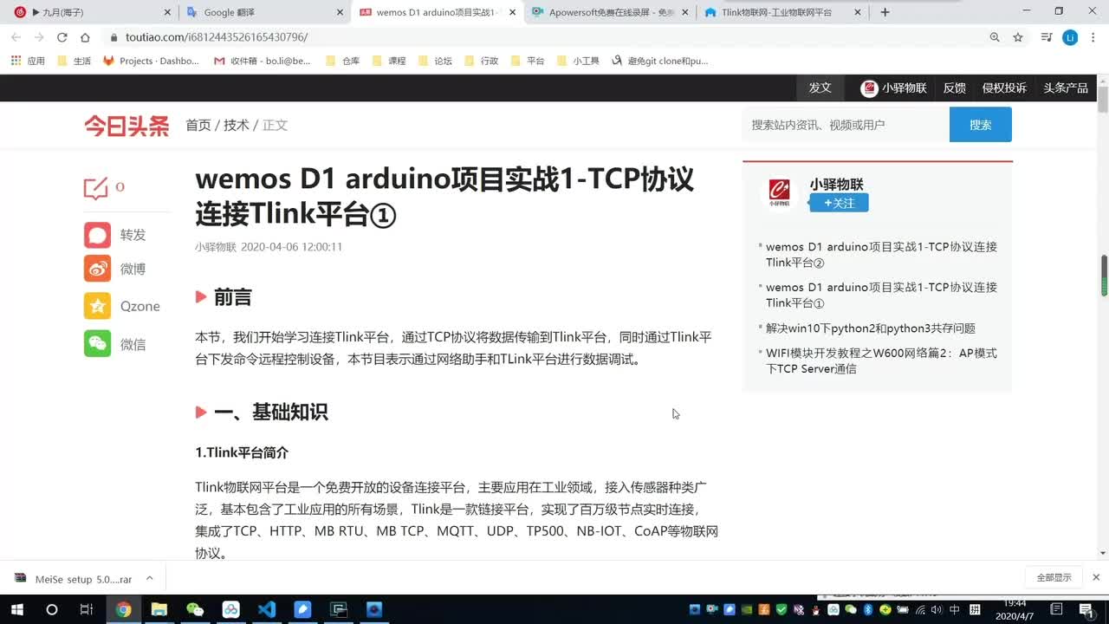
Task: Click 发文 in the top black bar
Action: click(820, 88)
